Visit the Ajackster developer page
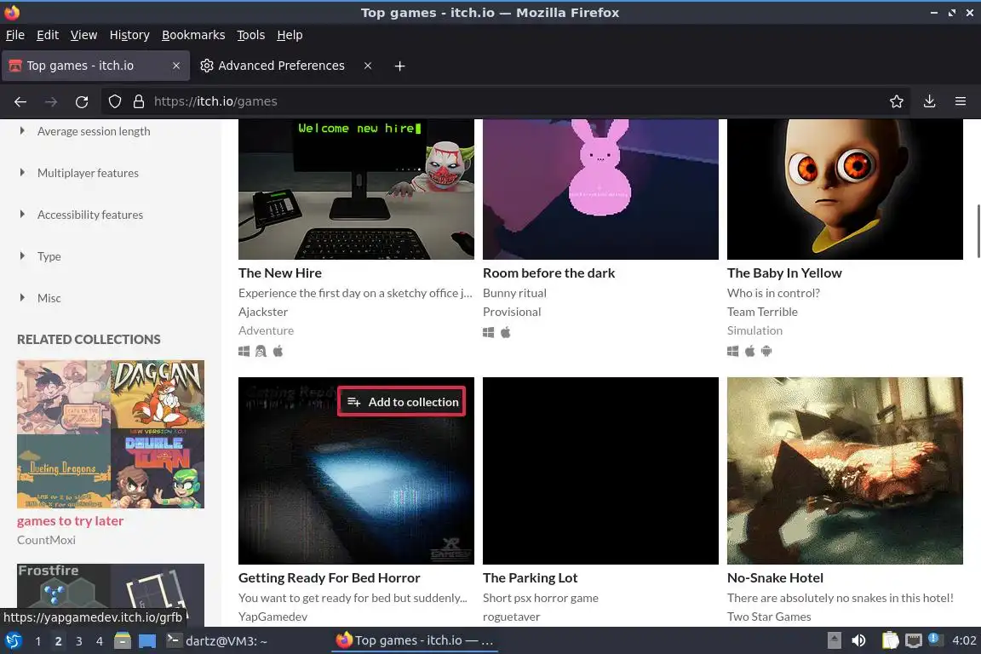 [263, 312]
